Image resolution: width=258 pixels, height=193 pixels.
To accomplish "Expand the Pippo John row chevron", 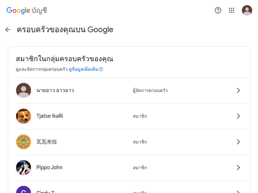I will 238,168.
